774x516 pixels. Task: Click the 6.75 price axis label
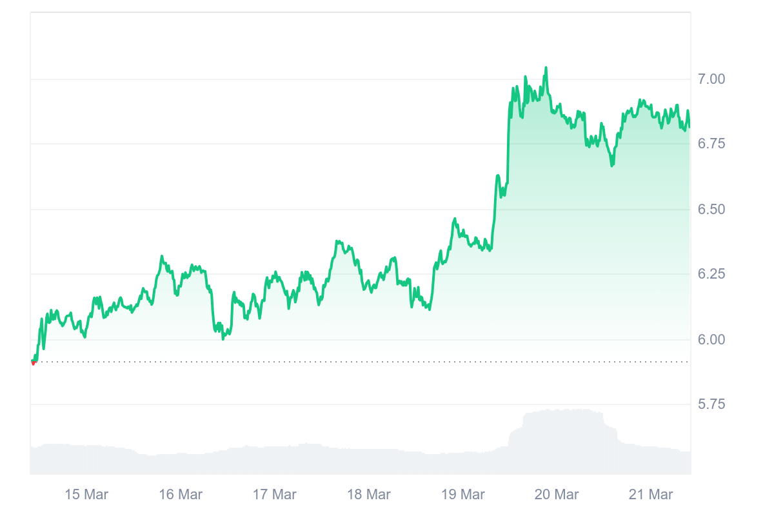[x=711, y=144]
